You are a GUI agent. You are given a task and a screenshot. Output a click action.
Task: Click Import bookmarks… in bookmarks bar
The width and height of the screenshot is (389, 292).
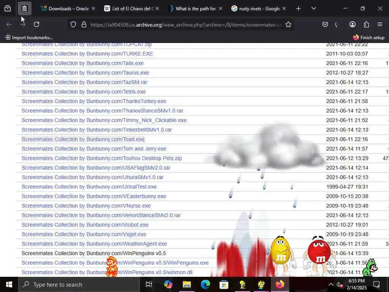29,38
